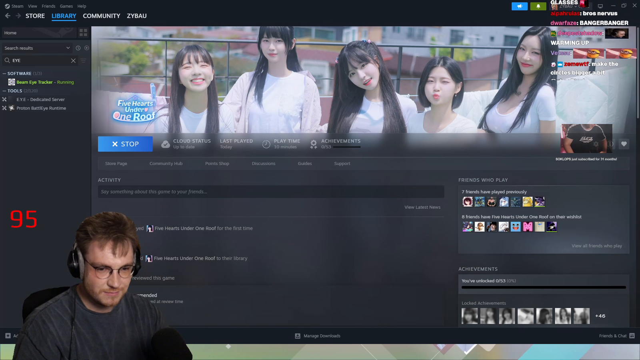Click Home in the library sidebar
Viewport: 640px width, 360px height.
(x=39, y=33)
